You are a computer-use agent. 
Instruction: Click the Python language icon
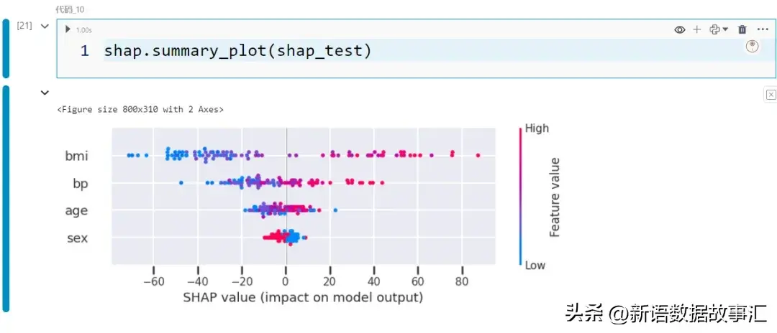tap(714, 29)
